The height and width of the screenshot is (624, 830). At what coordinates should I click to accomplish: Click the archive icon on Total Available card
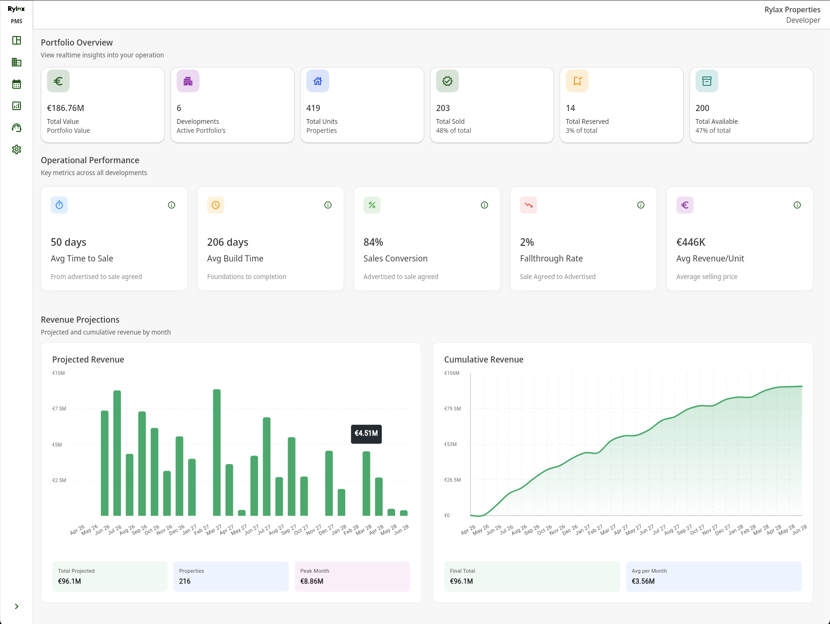pyautogui.click(x=707, y=81)
